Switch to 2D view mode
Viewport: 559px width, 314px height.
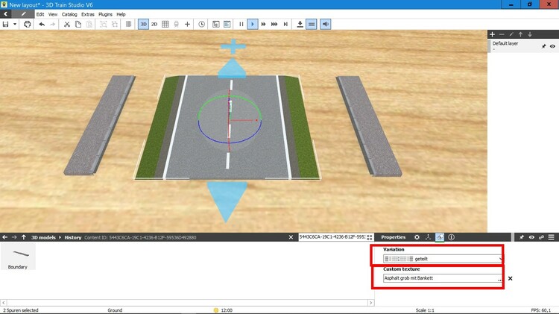(154, 24)
